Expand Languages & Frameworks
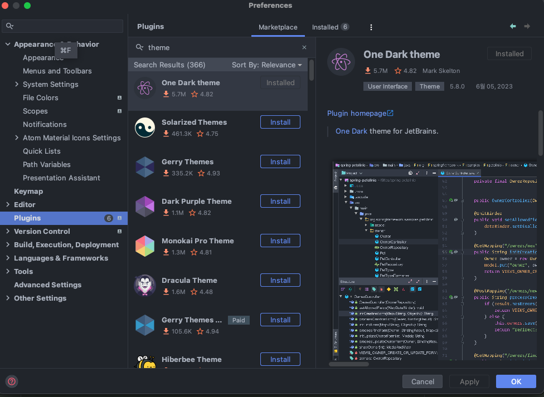 (x=8, y=258)
